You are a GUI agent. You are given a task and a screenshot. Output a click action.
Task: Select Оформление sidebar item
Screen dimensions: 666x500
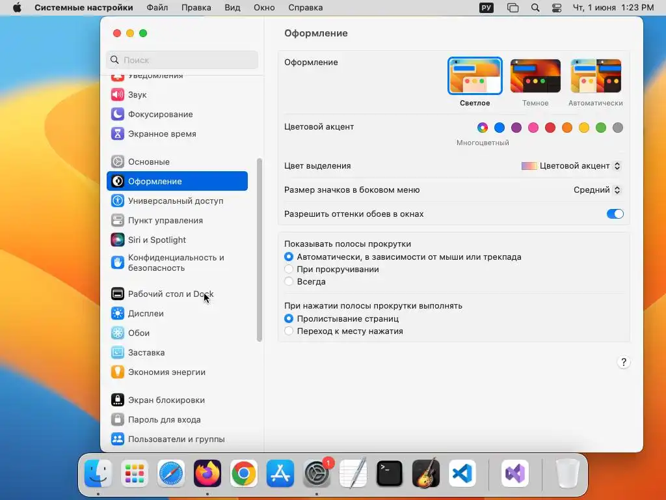point(177,181)
